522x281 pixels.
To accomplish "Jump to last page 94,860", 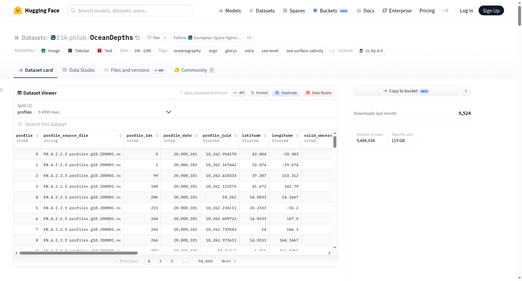I will coord(206,261).
